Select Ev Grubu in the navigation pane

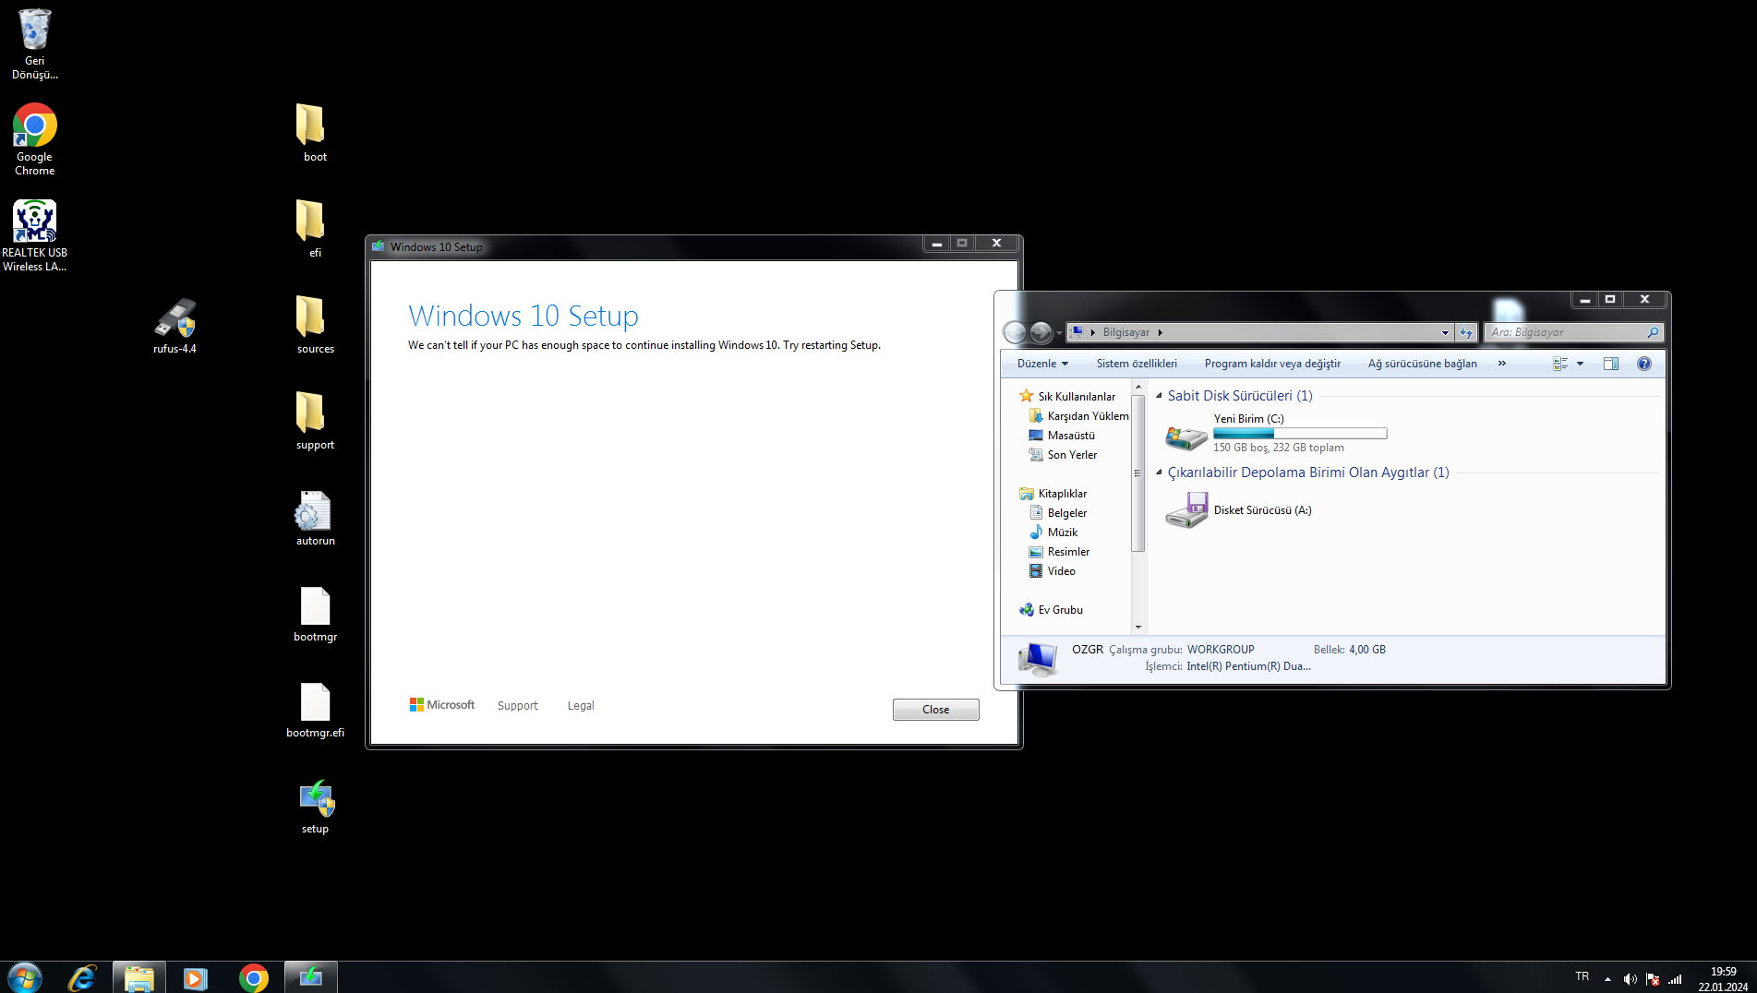pyautogui.click(x=1051, y=610)
